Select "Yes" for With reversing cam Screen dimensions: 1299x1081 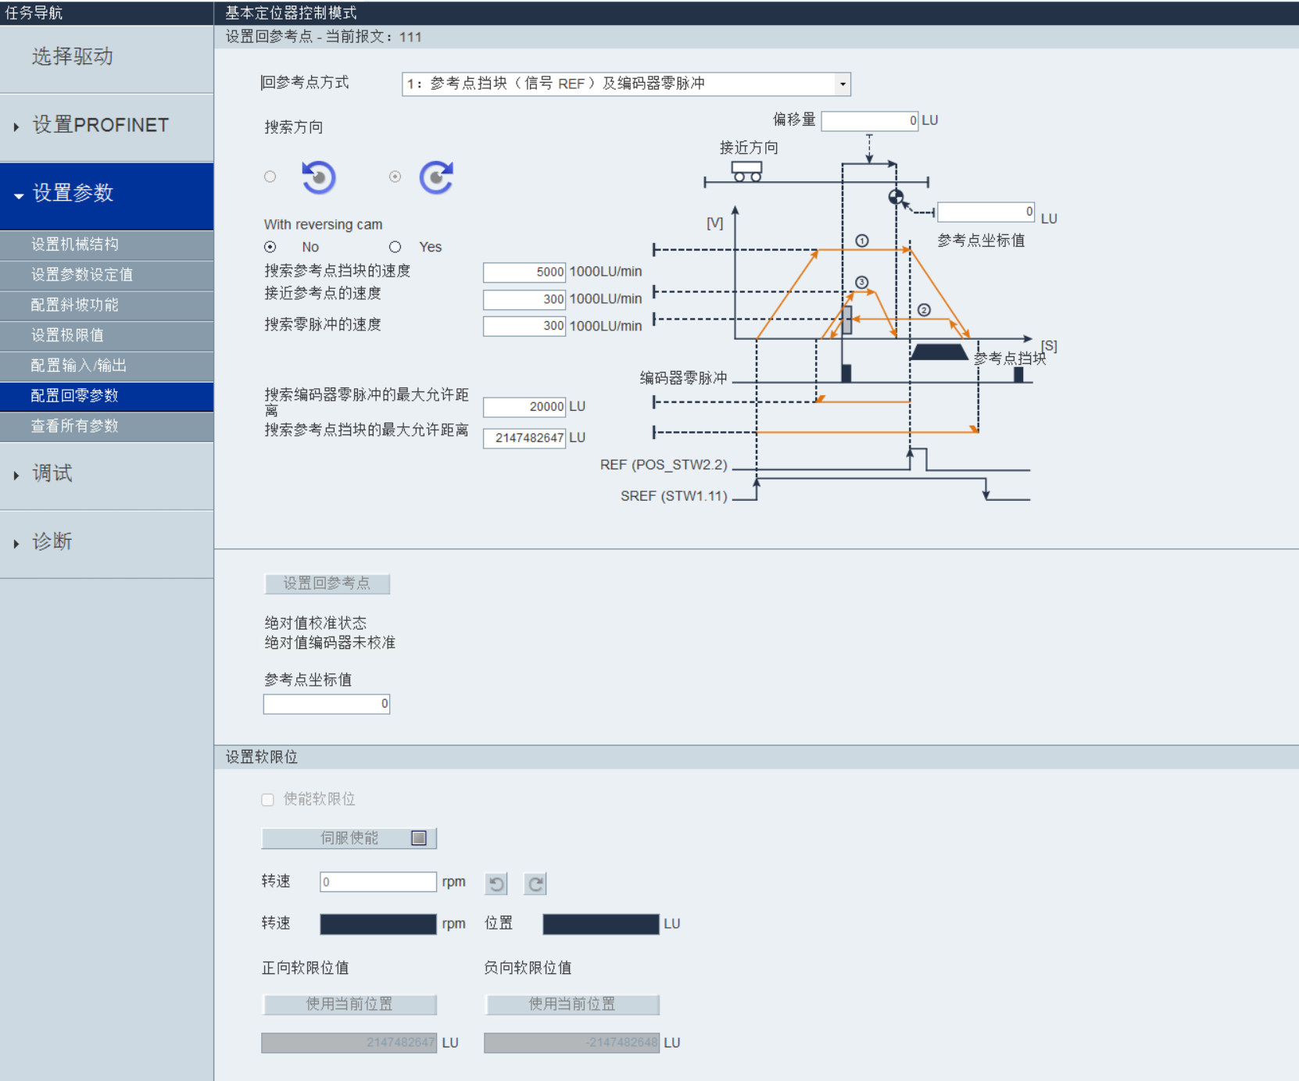pos(395,247)
